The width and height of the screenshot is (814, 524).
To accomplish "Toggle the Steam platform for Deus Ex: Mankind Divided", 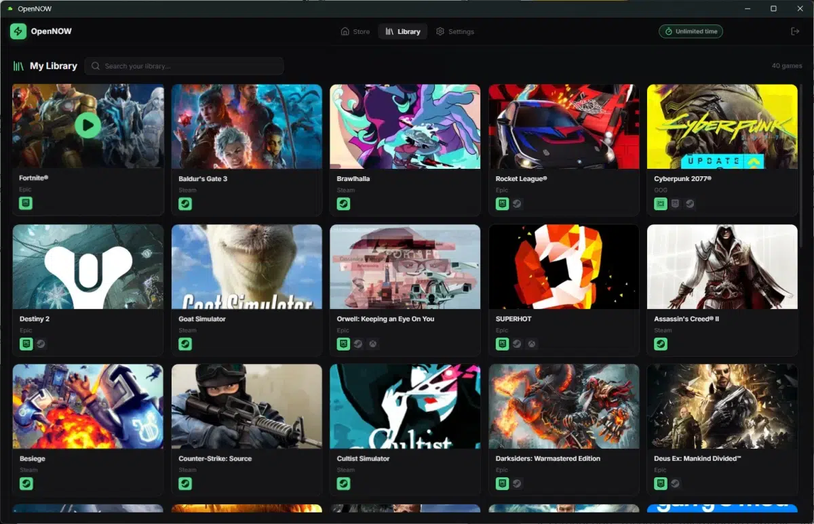I will [675, 483].
